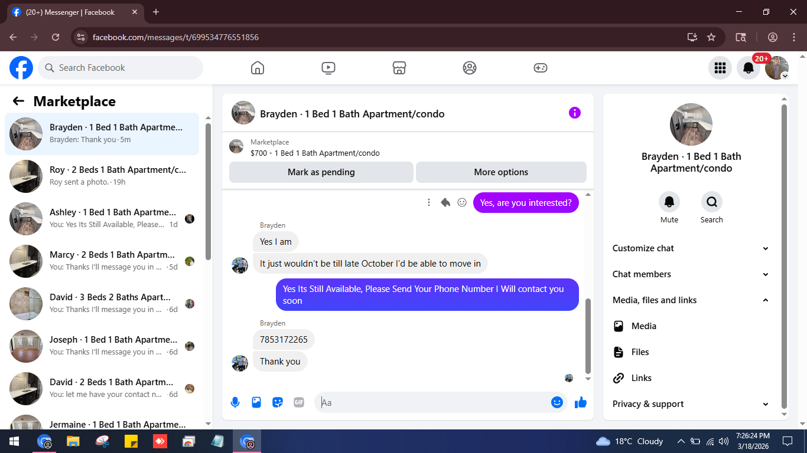Choose a sticker from the sticker icon

click(x=278, y=402)
